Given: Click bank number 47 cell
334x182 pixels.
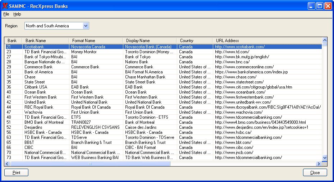Looking at the screenshot, I should click(x=9, y=112).
